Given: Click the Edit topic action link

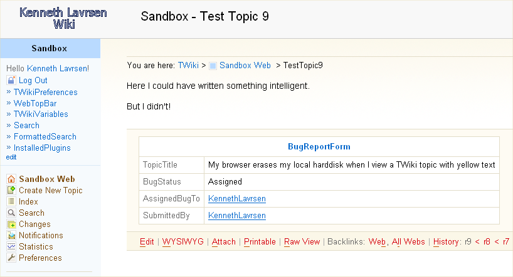Looking at the screenshot, I should point(147,241).
